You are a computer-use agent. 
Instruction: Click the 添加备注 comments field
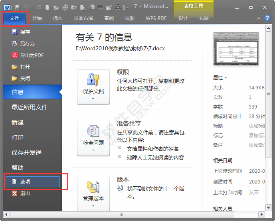(x=257, y=145)
